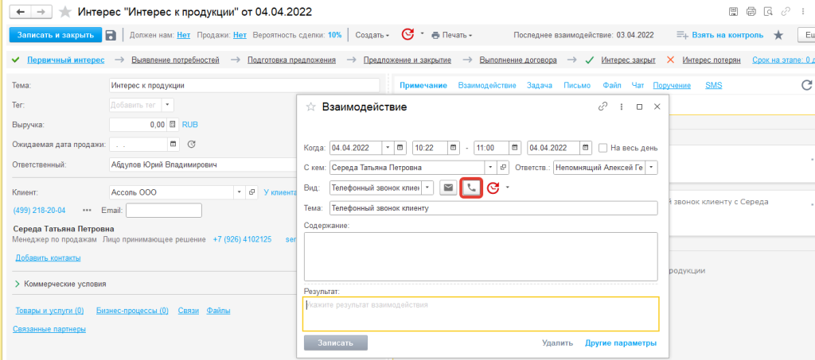Navigate back with the left arrow button
This screenshot has width=815, height=360.
point(20,12)
